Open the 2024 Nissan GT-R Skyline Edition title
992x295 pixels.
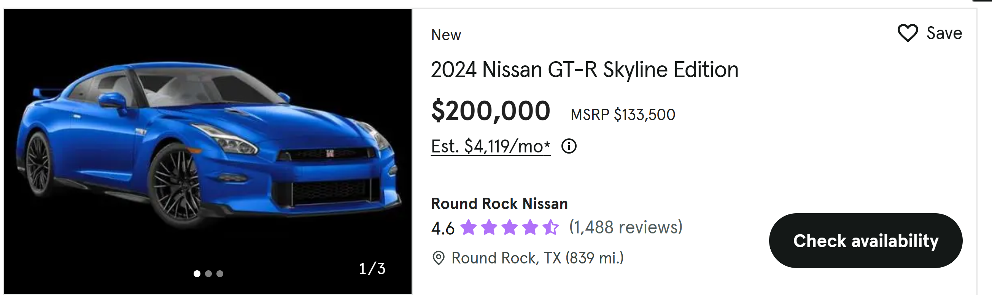point(584,70)
